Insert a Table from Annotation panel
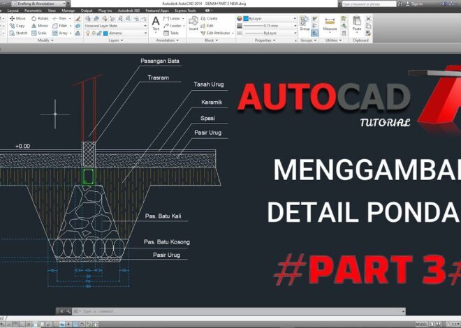 pyautogui.click(x=171, y=33)
